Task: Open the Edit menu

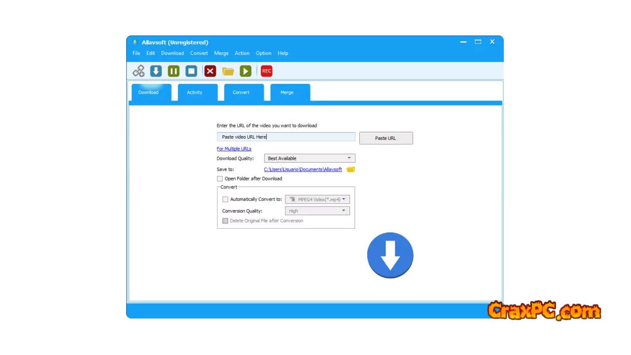Action: click(x=150, y=53)
